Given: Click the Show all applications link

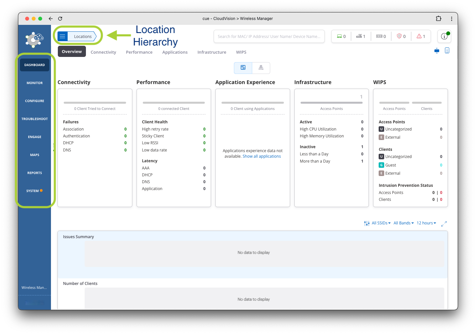Looking at the screenshot, I should click(262, 156).
